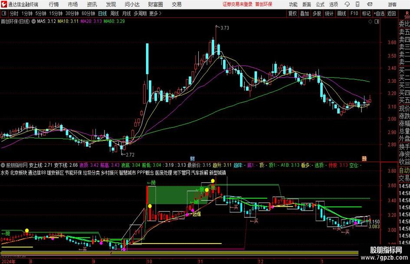410x264 pixels.
Task: Switch to 15分钟 period
Action: (56, 13)
